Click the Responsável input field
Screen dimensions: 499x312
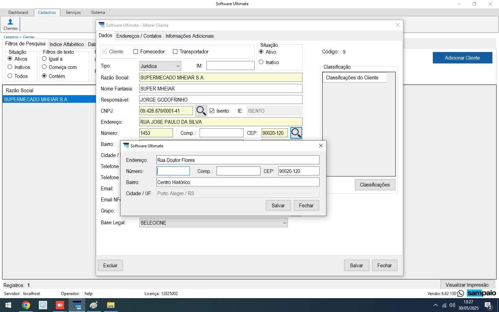(x=221, y=99)
